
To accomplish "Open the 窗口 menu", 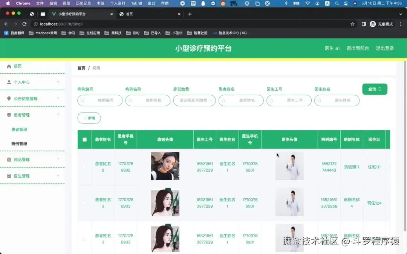I will tap(151, 3).
